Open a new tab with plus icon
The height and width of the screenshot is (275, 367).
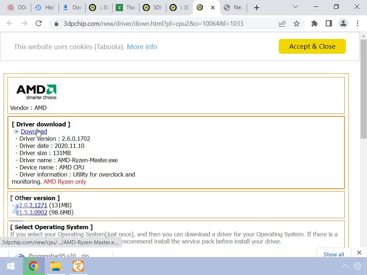[257, 8]
